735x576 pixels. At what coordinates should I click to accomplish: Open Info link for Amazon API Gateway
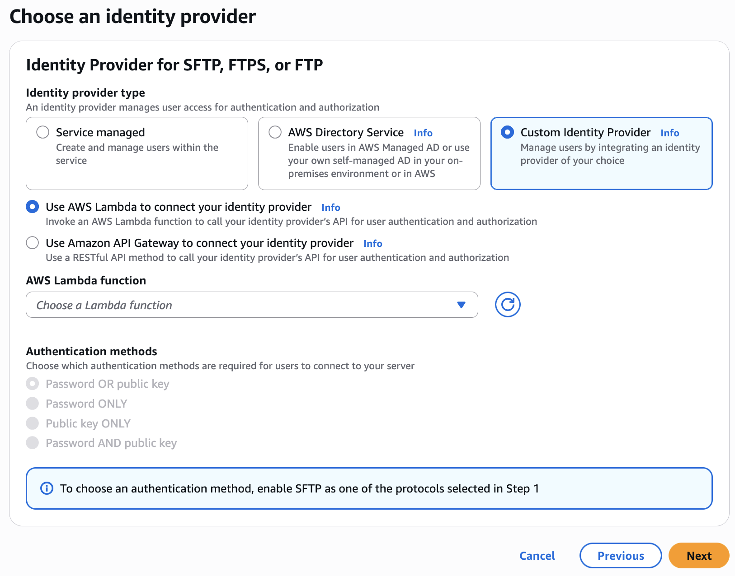coord(373,243)
